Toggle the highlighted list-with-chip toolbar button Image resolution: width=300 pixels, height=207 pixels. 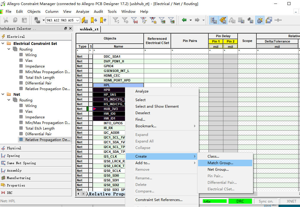point(214,20)
